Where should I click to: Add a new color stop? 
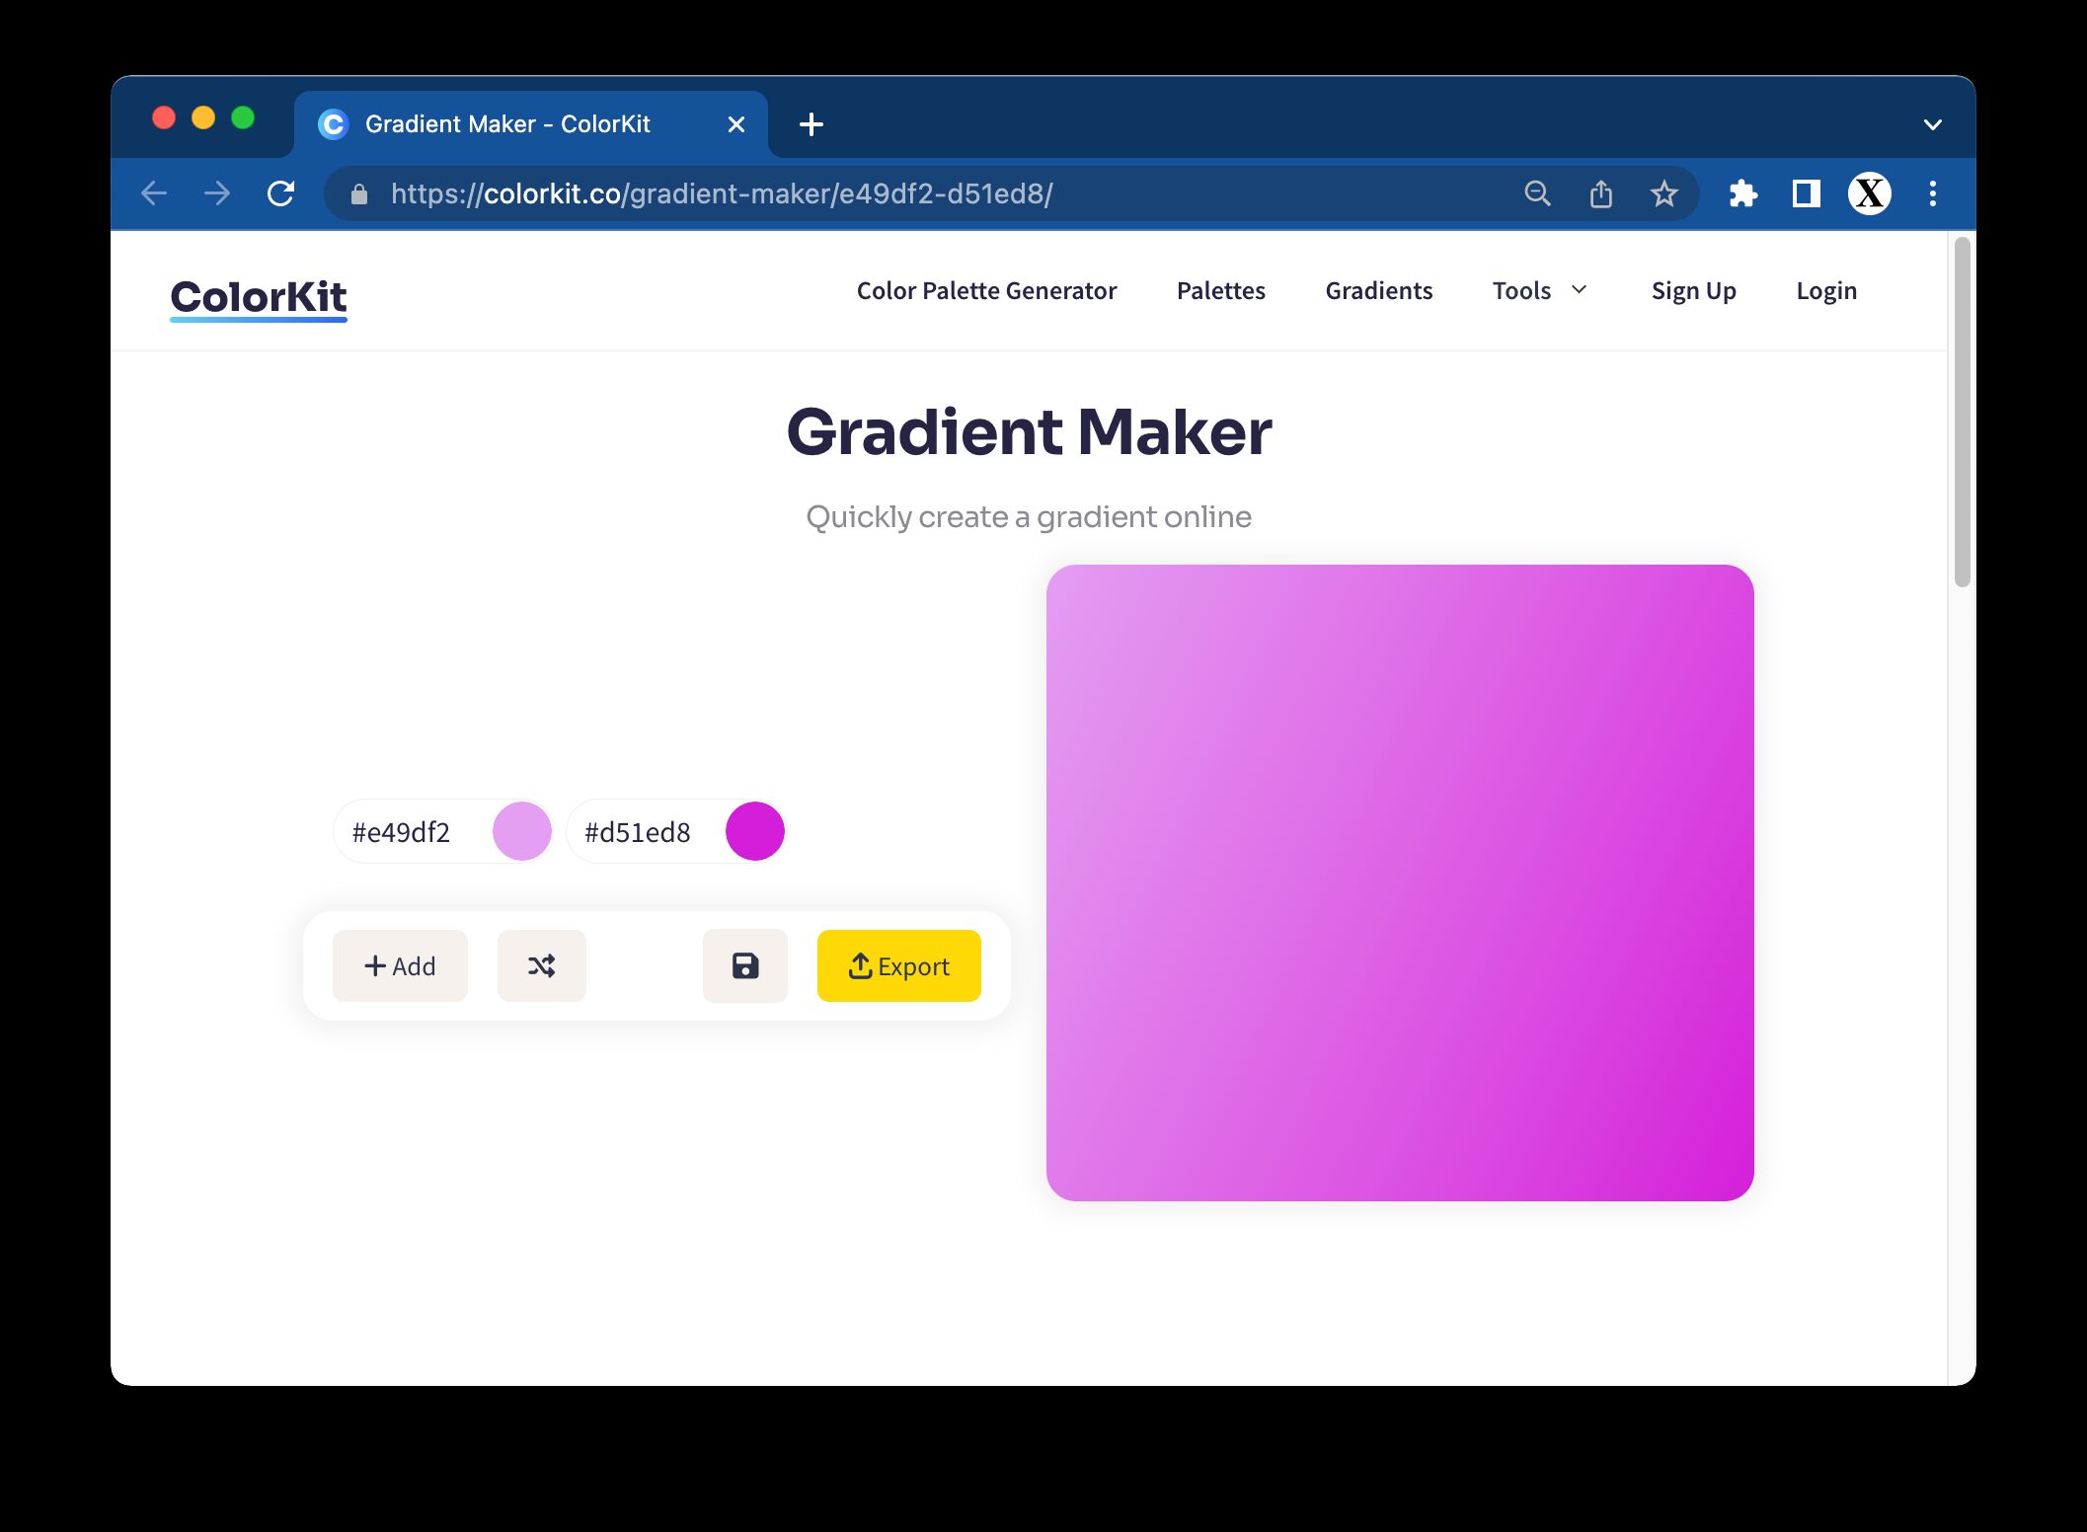(400, 965)
